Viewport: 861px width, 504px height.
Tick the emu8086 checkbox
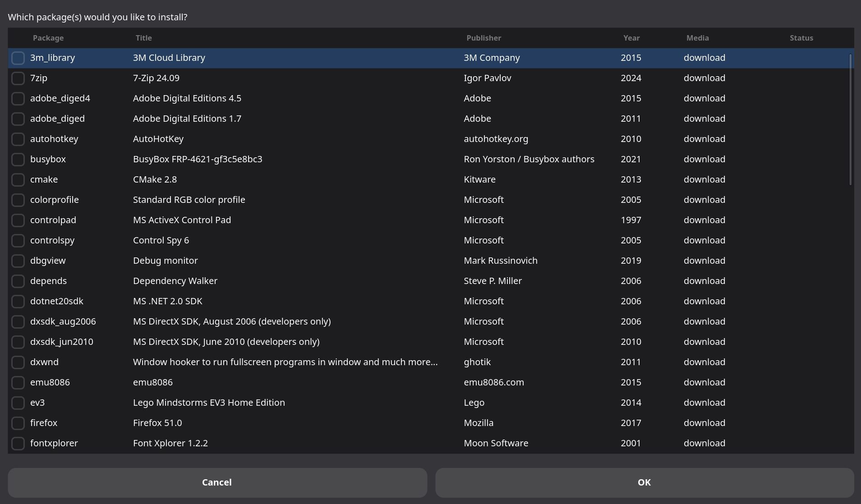[x=18, y=383]
